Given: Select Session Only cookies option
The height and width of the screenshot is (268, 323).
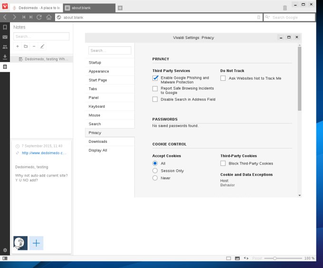Looking at the screenshot, I should [155, 171].
